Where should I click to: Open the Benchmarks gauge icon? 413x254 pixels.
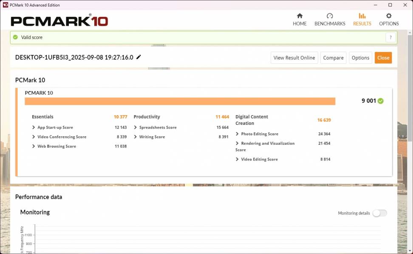point(330,16)
